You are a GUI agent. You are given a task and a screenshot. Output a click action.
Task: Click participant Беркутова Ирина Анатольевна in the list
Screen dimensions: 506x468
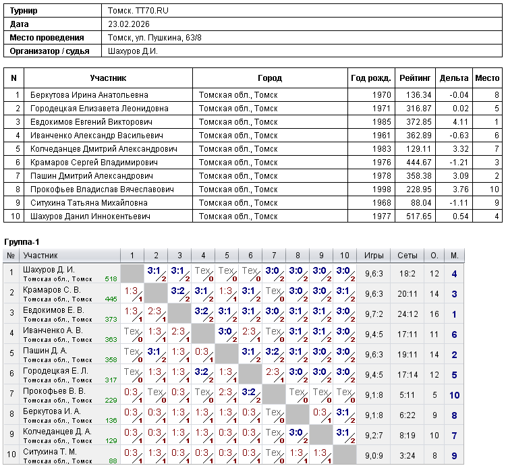pyautogui.click(x=89, y=95)
